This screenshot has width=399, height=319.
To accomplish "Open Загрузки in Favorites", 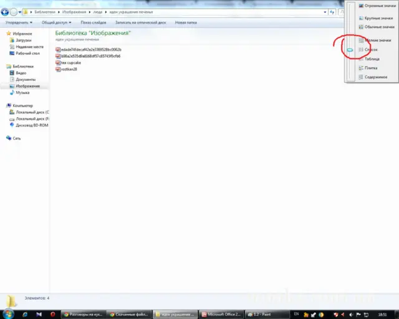I will [x=21, y=40].
